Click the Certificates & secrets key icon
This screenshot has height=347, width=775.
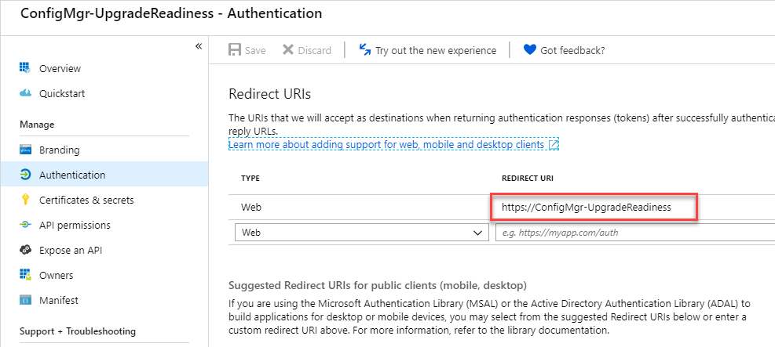[x=25, y=200]
